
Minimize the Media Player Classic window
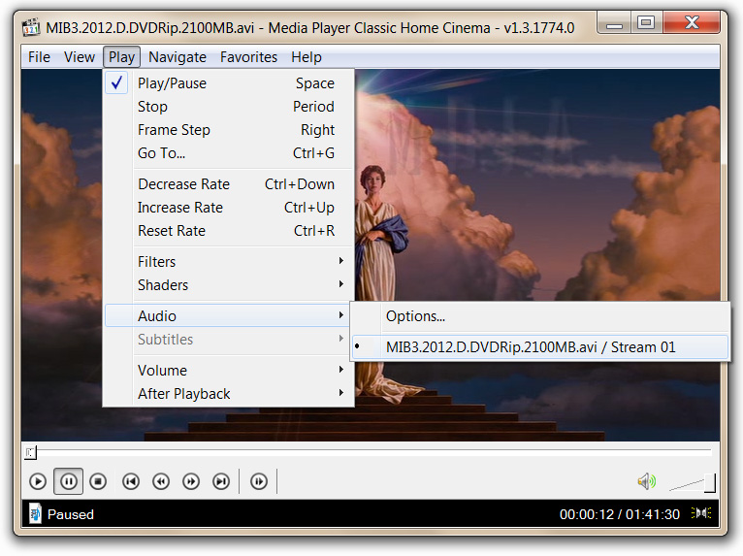(614, 22)
